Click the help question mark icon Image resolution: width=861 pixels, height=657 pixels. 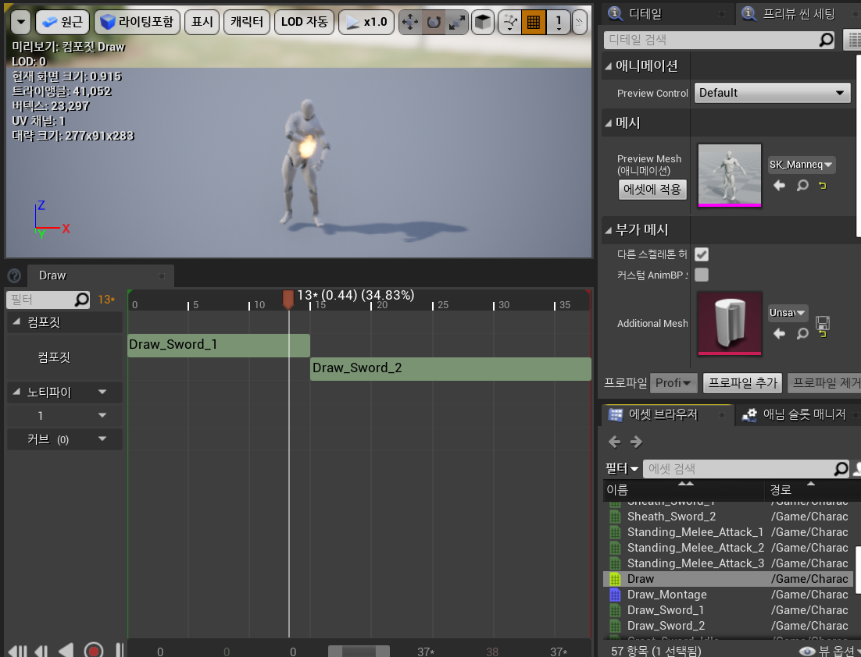click(14, 275)
